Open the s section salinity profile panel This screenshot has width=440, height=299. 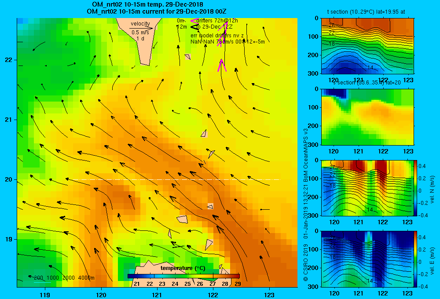pos(367,117)
